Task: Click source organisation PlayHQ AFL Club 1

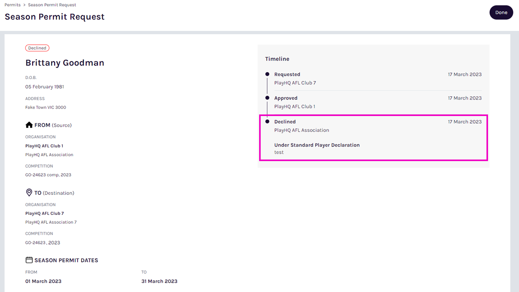Action: coord(44,146)
